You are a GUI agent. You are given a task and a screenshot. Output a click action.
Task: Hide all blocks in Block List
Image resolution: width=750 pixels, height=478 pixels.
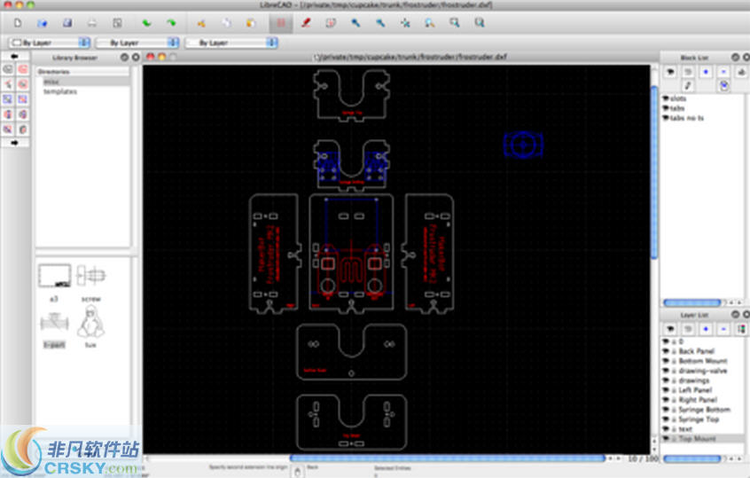pos(688,72)
